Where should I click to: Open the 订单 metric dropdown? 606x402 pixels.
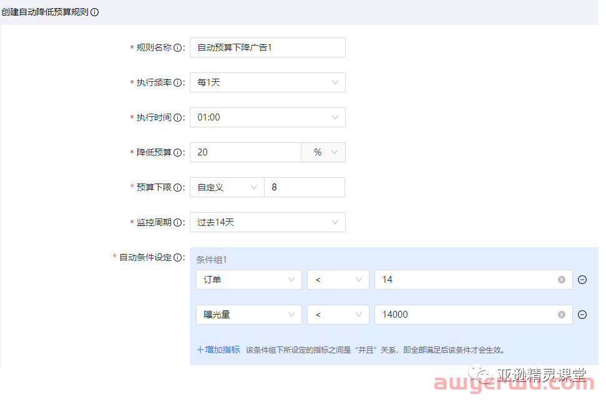249,280
